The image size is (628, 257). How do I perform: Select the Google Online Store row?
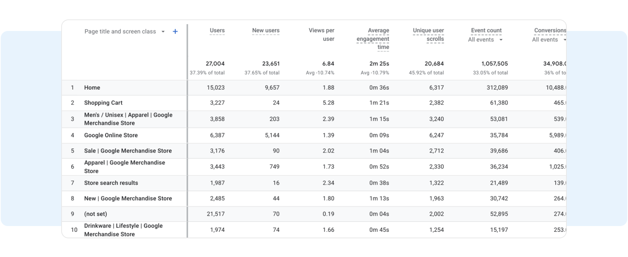(111, 135)
